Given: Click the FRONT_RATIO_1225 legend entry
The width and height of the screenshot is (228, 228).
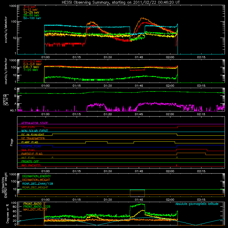Looking at the screenshot, I should tap(37, 207).
